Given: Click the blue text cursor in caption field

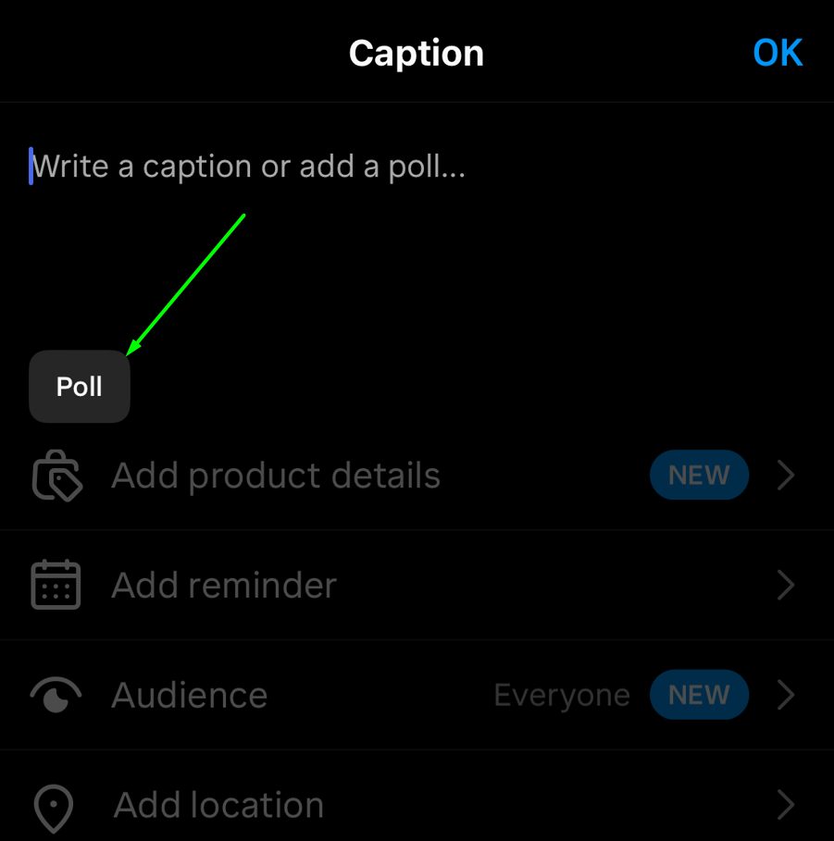Looking at the screenshot, I should 31,167.
